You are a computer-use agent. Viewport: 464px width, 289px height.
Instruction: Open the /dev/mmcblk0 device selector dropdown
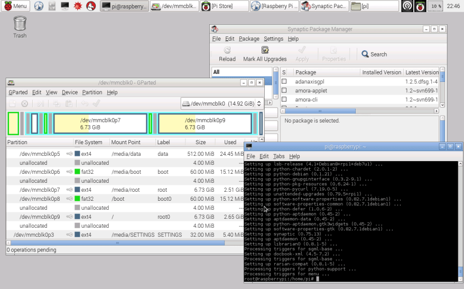(222, 104)
